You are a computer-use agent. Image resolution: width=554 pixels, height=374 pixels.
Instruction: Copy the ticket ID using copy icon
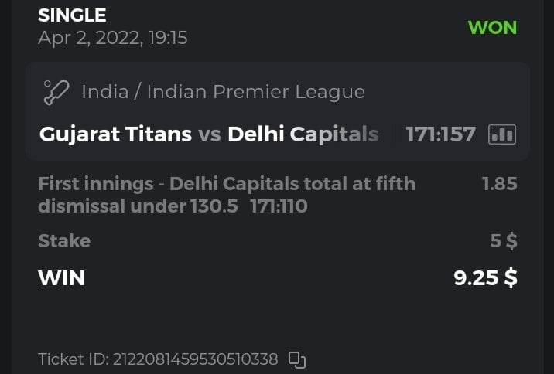(297, 359)
